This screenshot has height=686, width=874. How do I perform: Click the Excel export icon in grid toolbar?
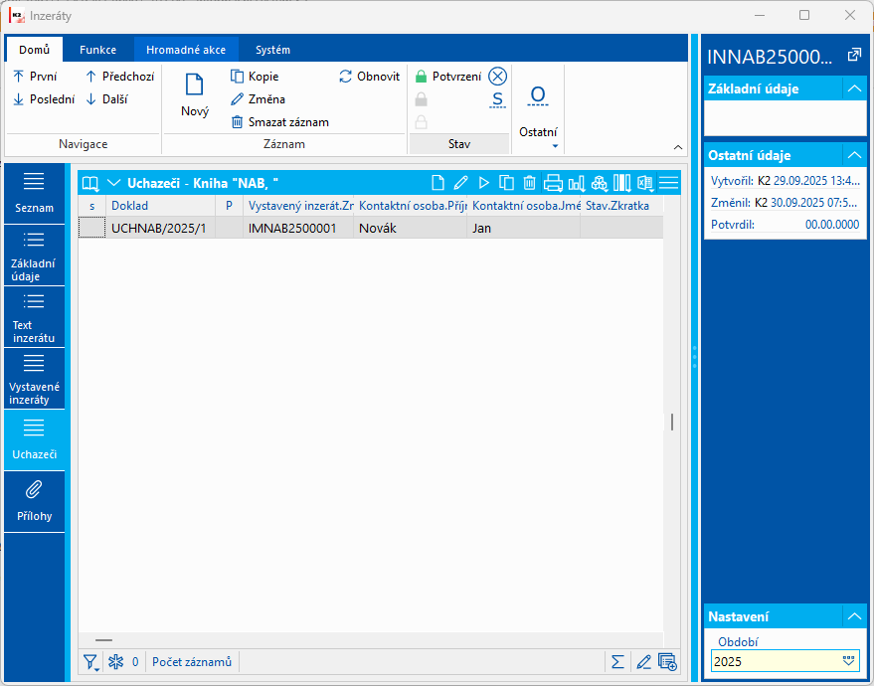645,183
